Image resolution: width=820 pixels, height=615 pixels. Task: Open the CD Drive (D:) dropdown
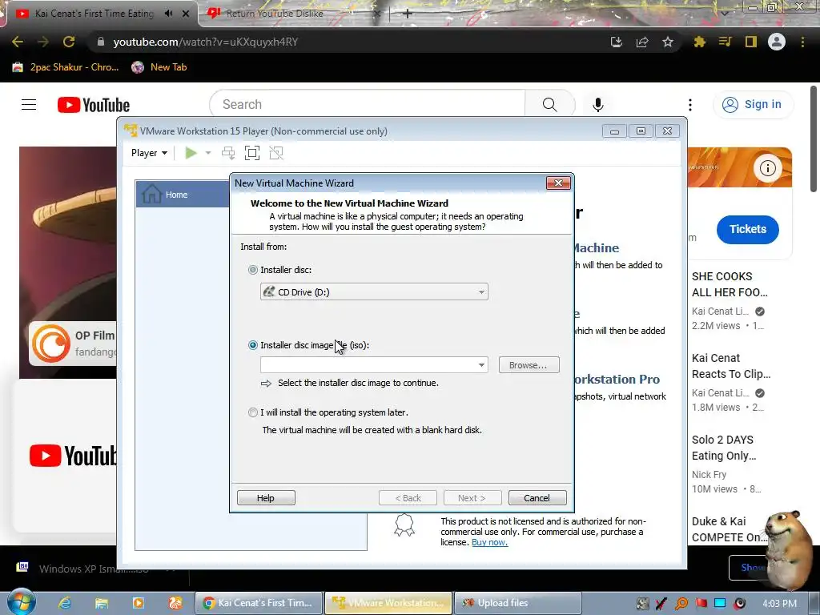[374, 291]
